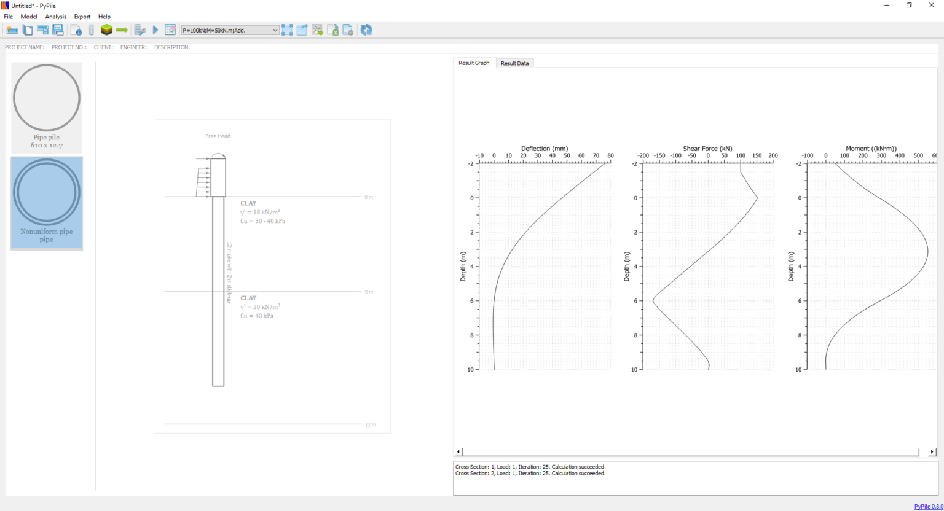Click the project information page icon
Image resolution: width=944 pixels, height=511 pixels.
(76, 30)
